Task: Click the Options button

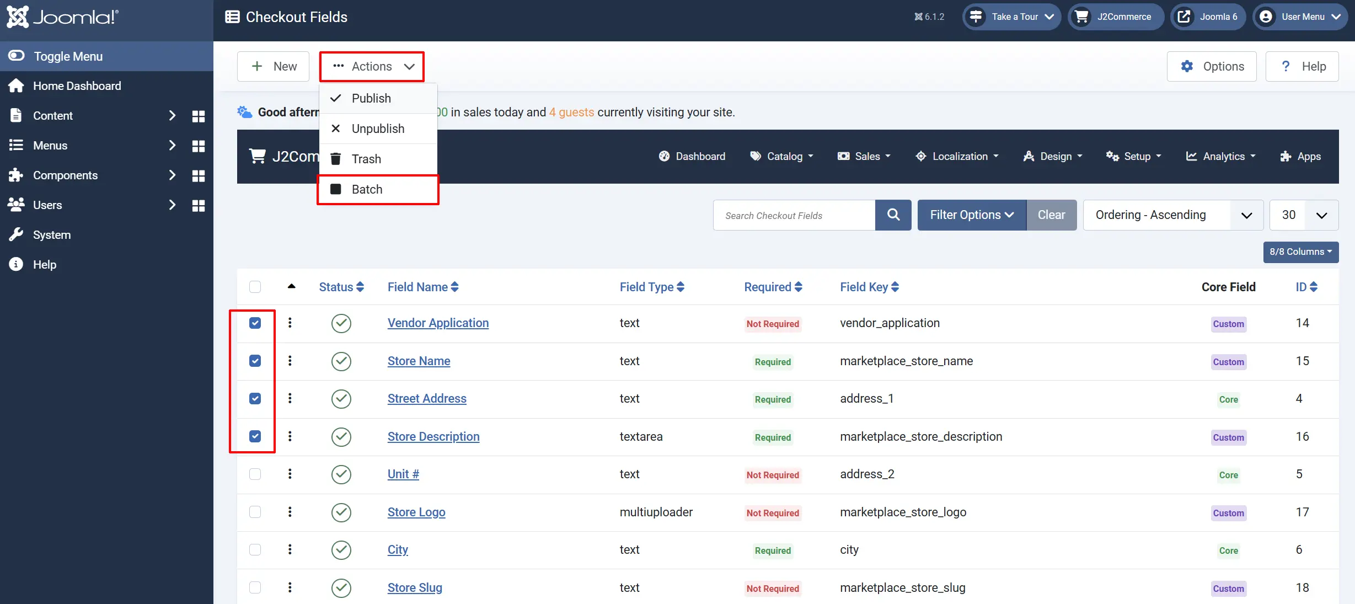Action: point(1212,67)
